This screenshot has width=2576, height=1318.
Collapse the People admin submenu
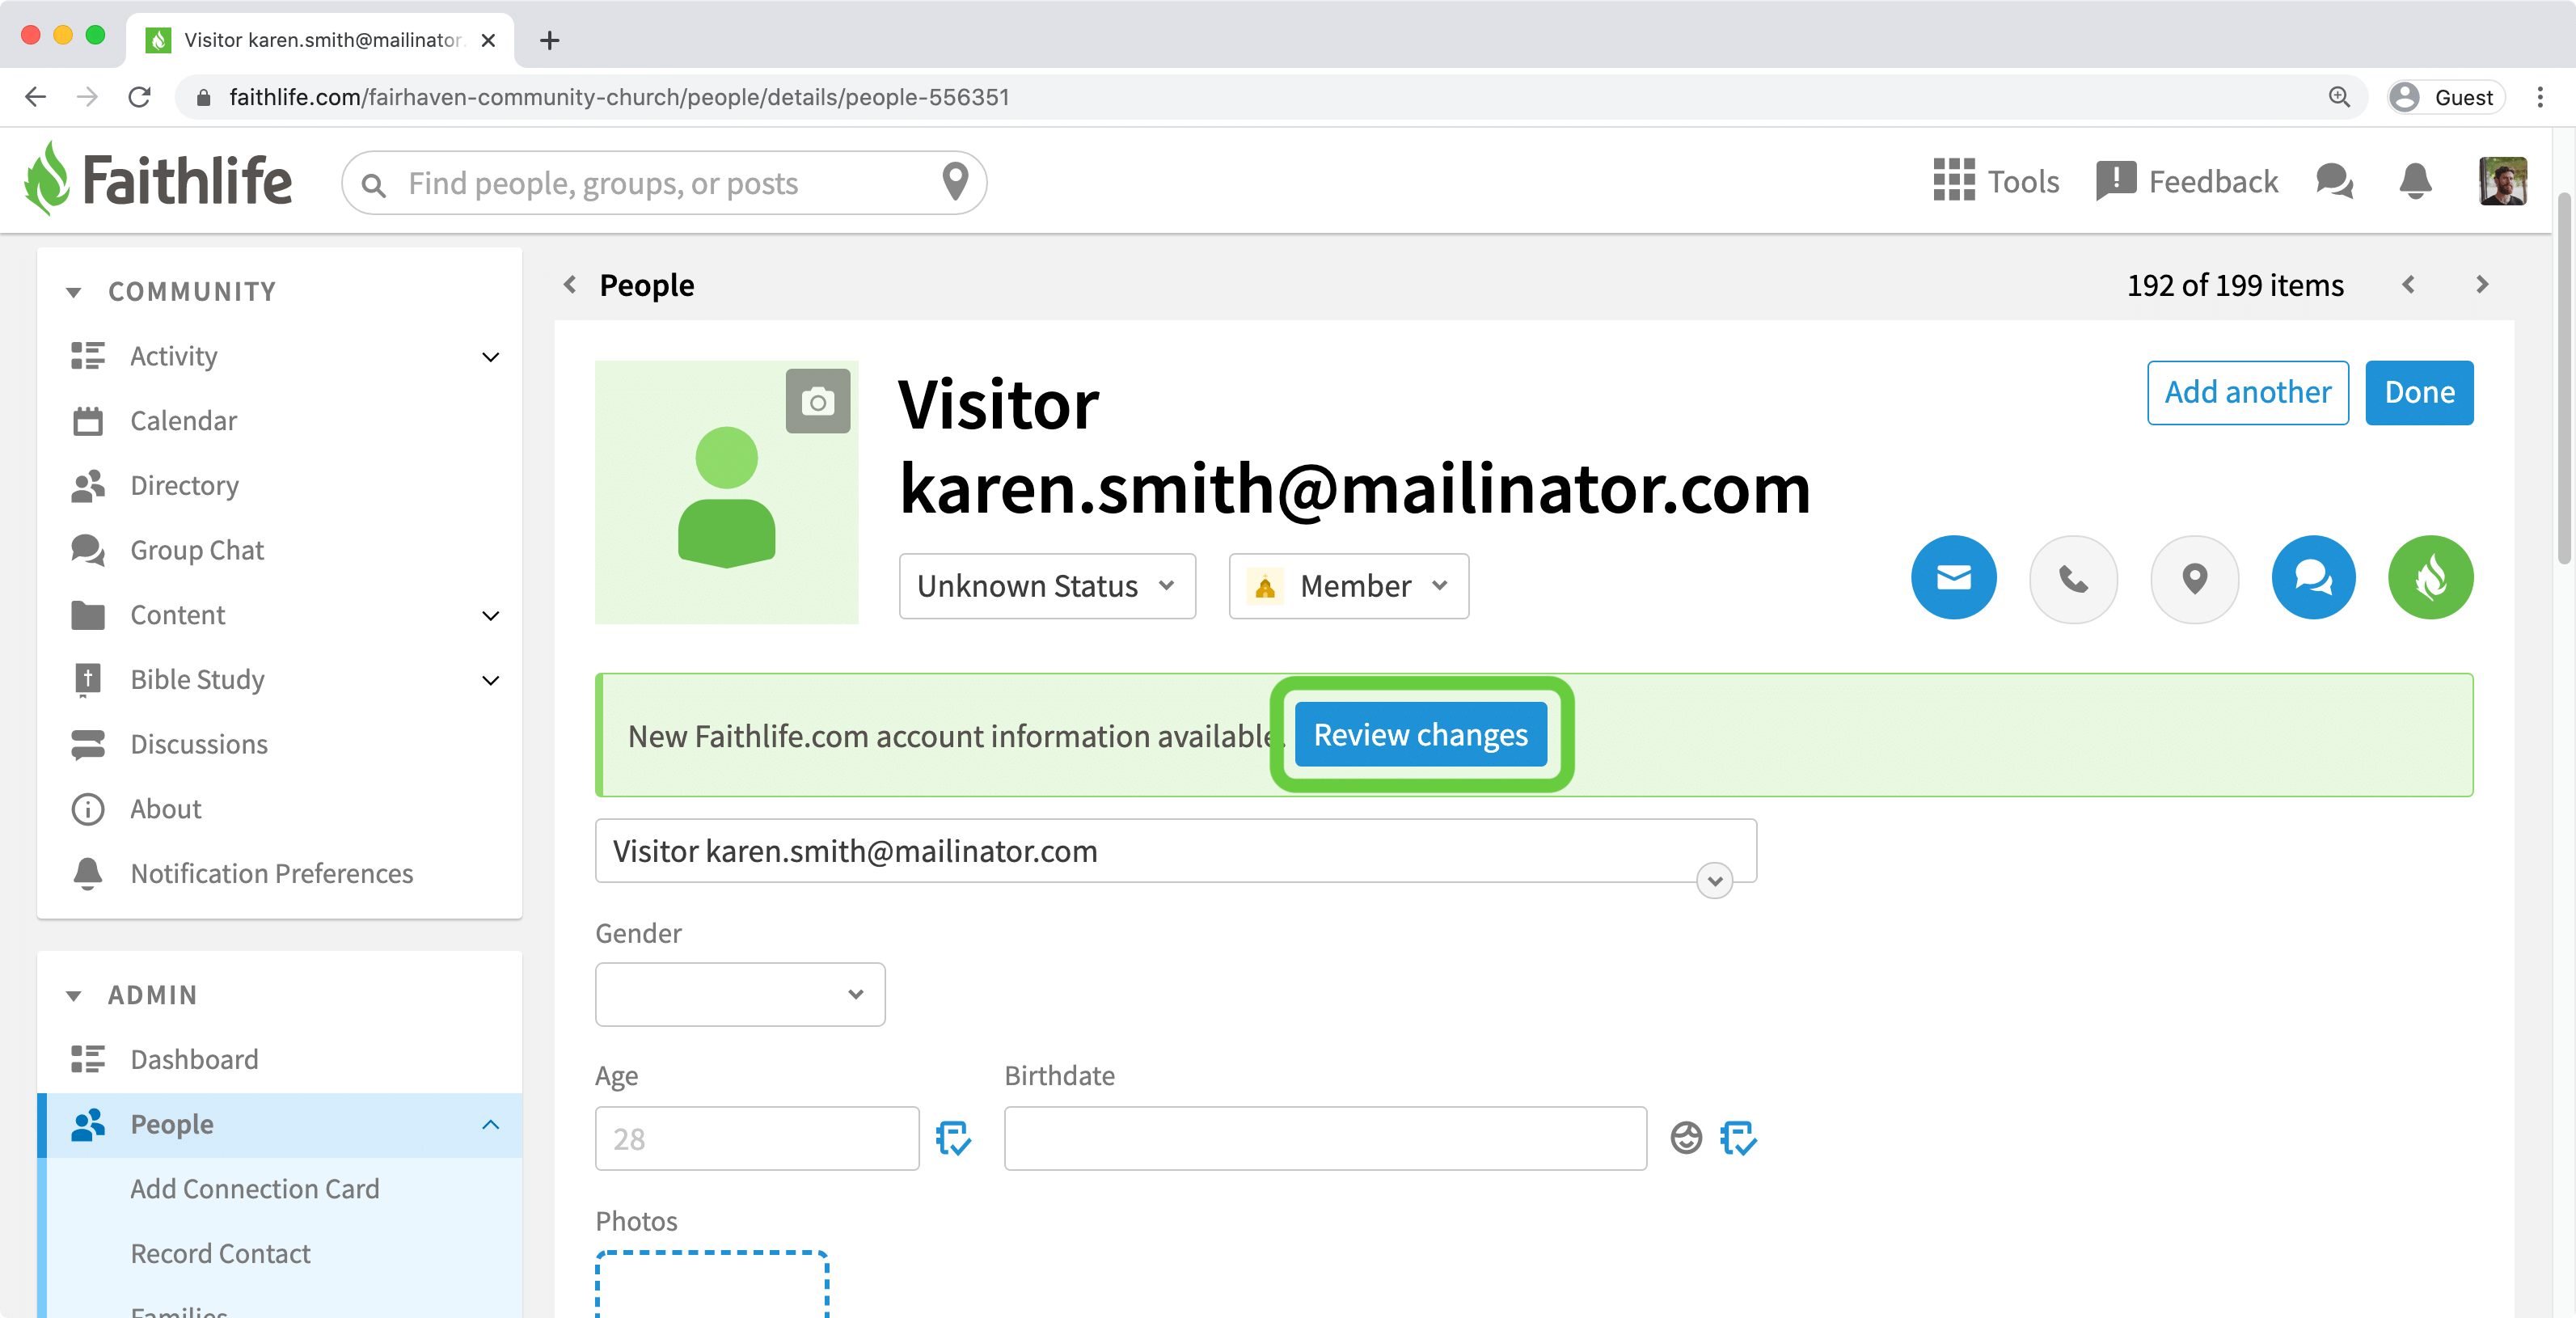tap(490, 1124)
